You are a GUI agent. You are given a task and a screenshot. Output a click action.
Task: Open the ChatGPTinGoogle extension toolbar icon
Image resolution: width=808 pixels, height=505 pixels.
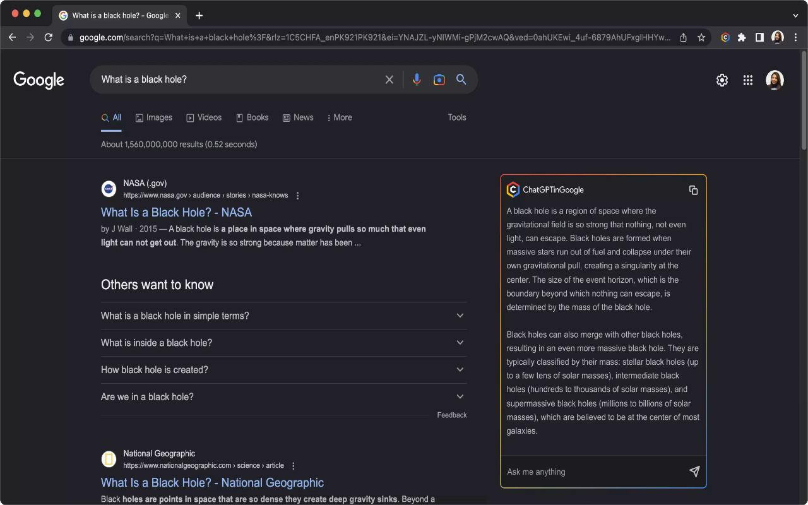(725, 37)
